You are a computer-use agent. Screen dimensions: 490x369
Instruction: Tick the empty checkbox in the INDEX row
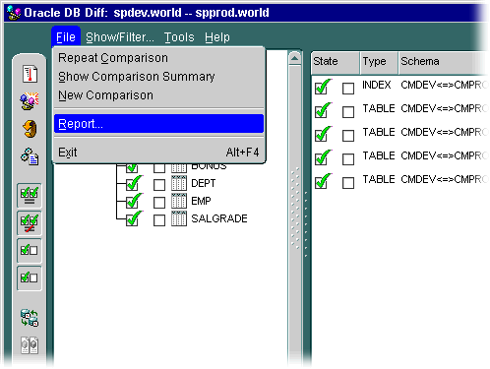click(348, 89)
